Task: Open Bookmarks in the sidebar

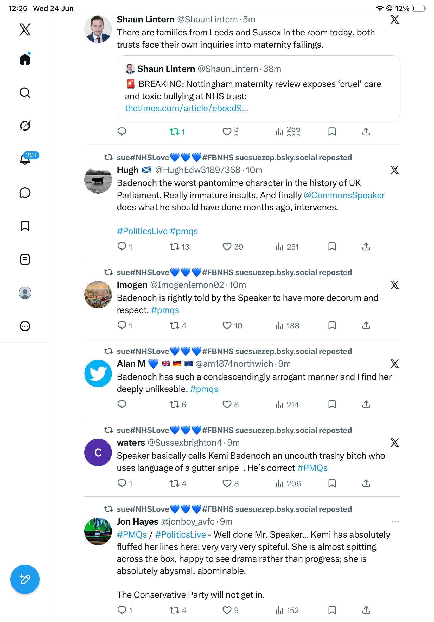Action: click(x=25, y=226)
